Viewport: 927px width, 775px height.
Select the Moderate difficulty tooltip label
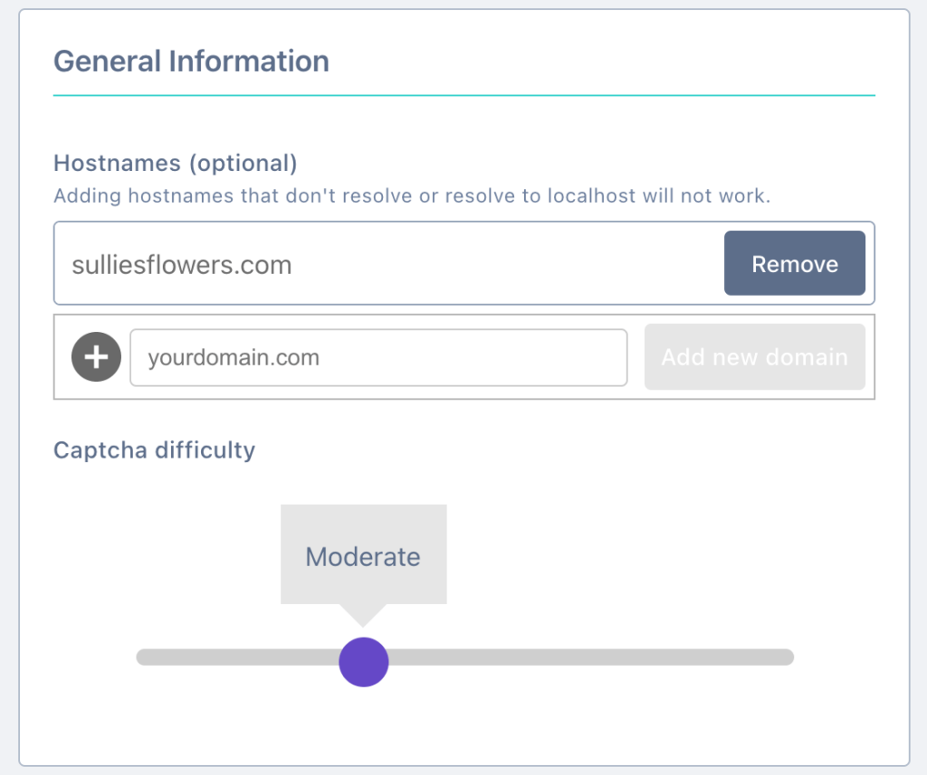pos(362,556)
